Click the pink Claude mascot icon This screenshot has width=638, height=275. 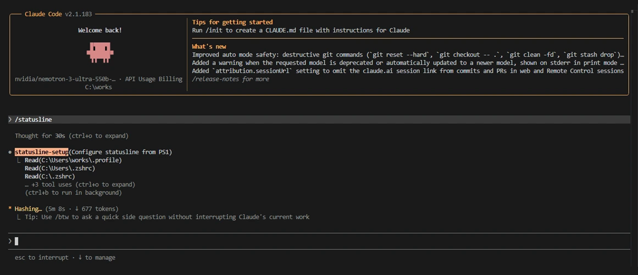point(99,52)
